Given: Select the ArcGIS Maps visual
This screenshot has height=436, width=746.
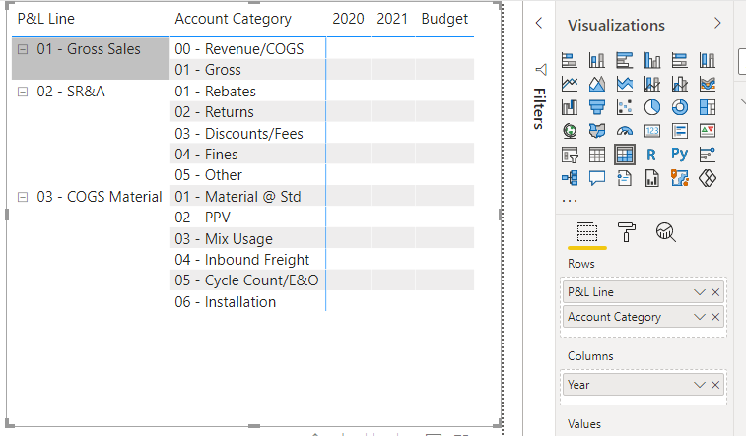Looking at the screenshot, I should [680, 178].
